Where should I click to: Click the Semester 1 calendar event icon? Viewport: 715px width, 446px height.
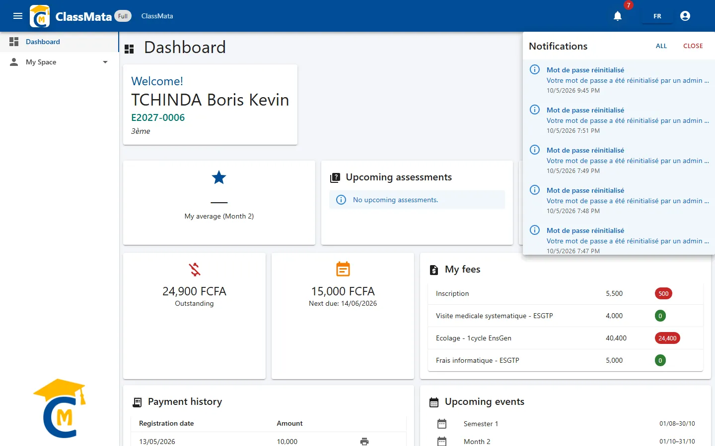click(x=442, y=424)
